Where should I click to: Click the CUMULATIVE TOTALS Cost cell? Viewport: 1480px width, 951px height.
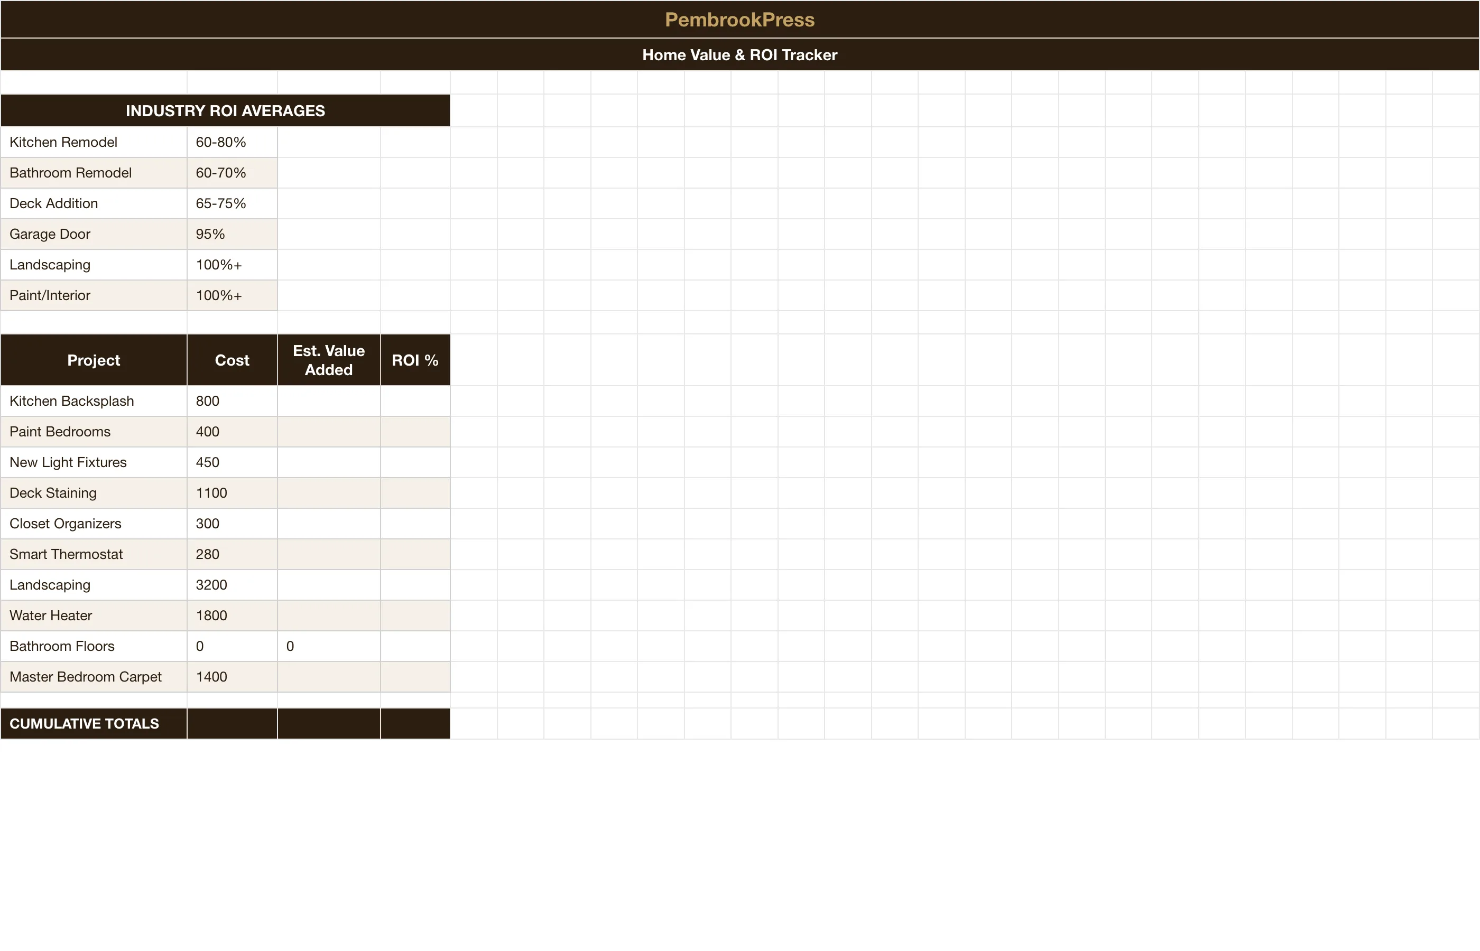(232, 724)
